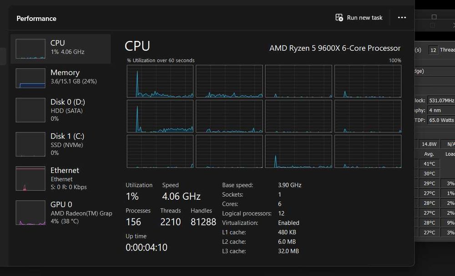Click the Run new task icon
The width and height of the screenshot is (455, 276).
click(339, 18)
